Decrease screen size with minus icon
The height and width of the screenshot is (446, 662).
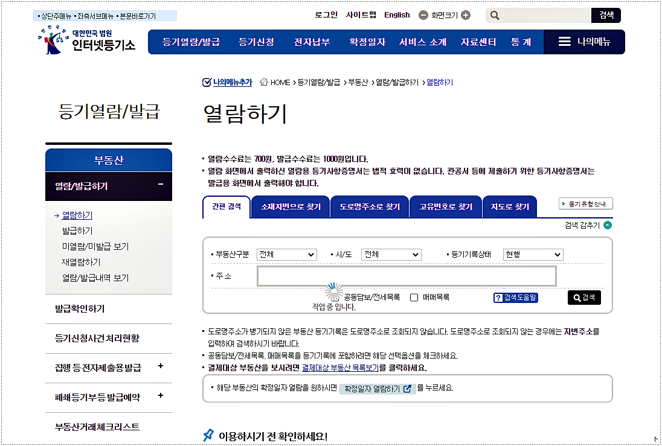[x=423, y=15]
